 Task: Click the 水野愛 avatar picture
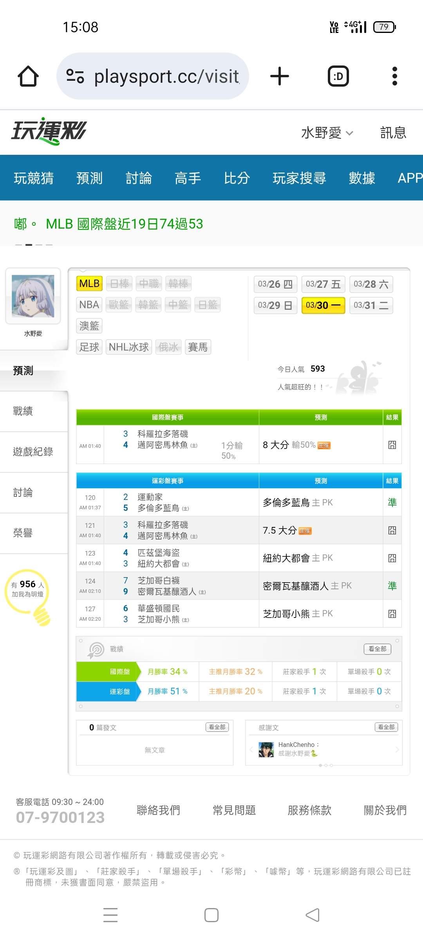33,296
